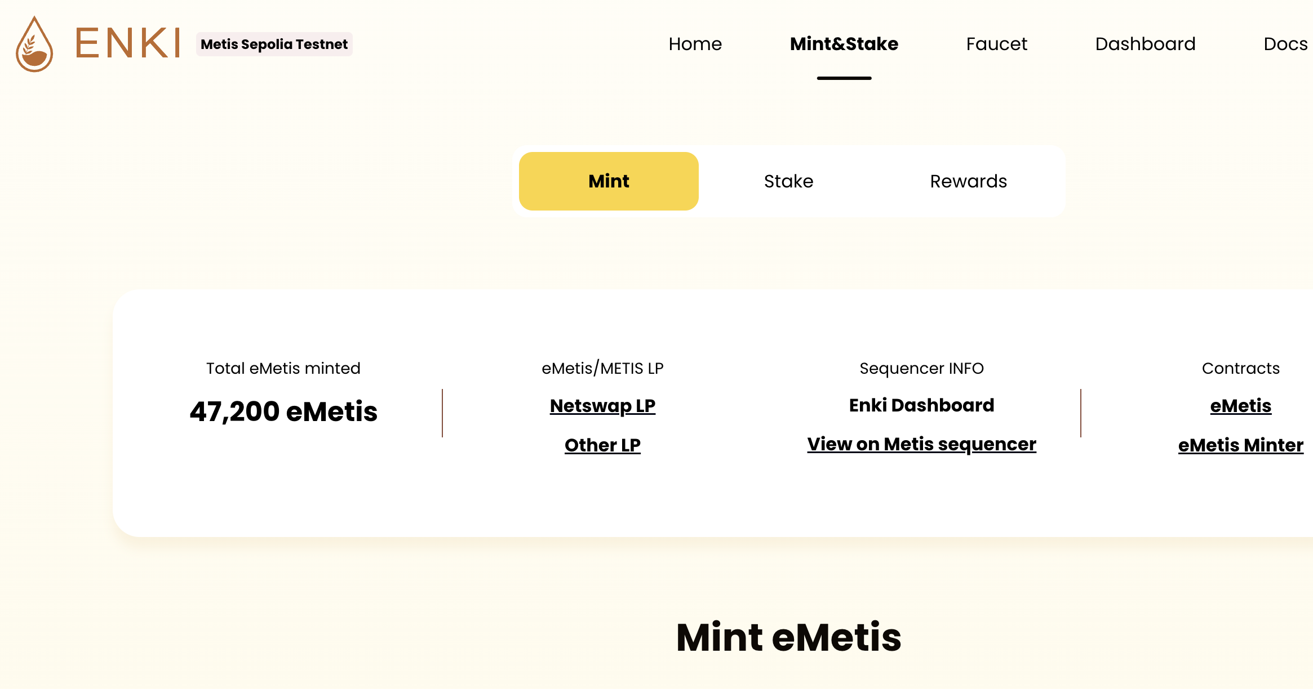1313x689 pixels.
Task: Click the ENKI droplet logo icon
Action: pos(35,44)
